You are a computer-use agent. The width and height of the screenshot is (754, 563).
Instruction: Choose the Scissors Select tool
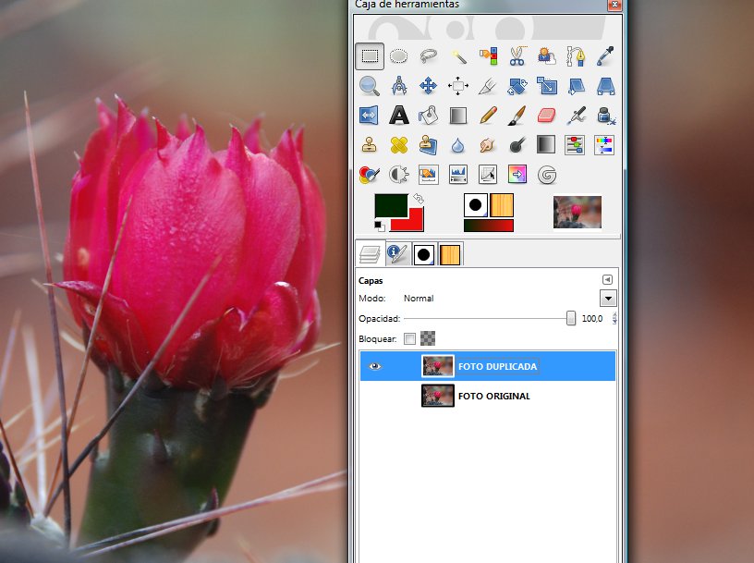pos(517,56)
